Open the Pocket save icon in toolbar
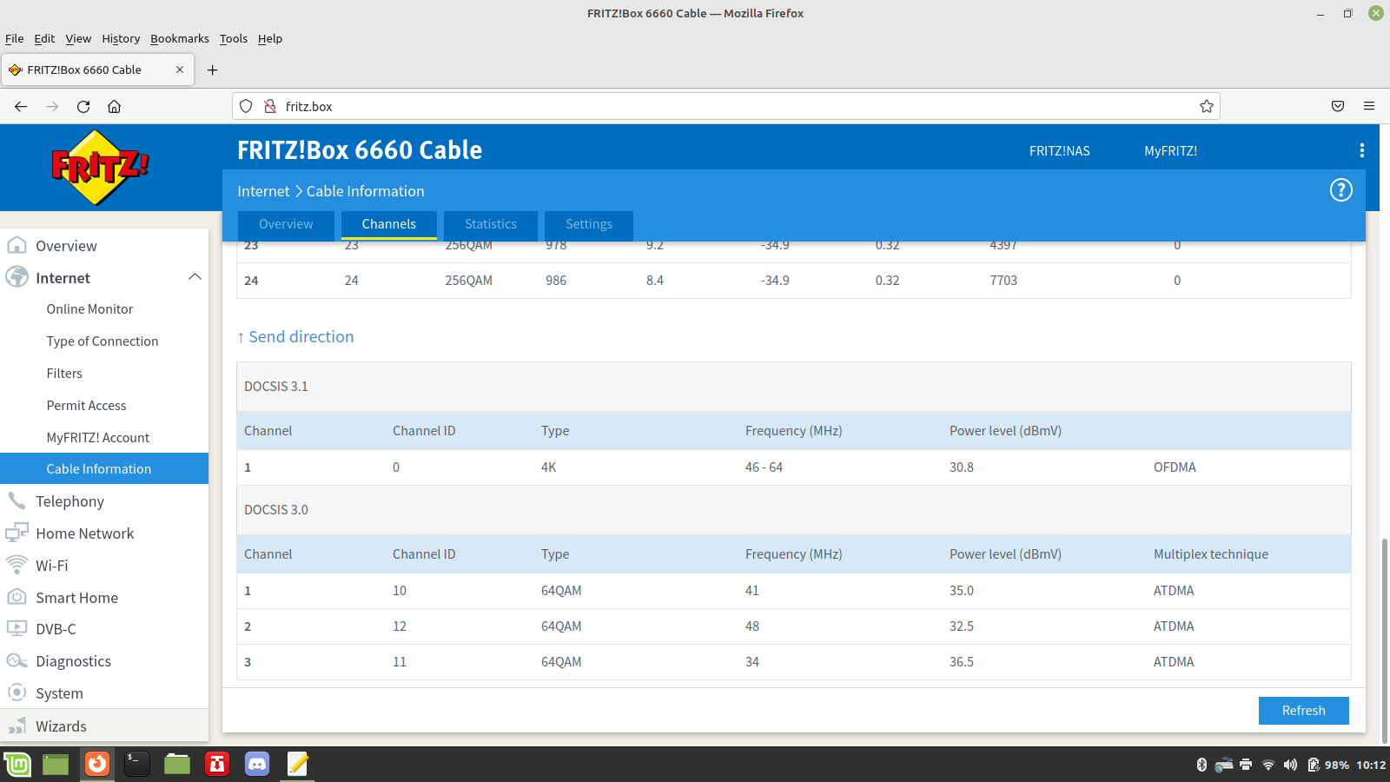Screen dimensions: 1390x782 (1338, 106)
